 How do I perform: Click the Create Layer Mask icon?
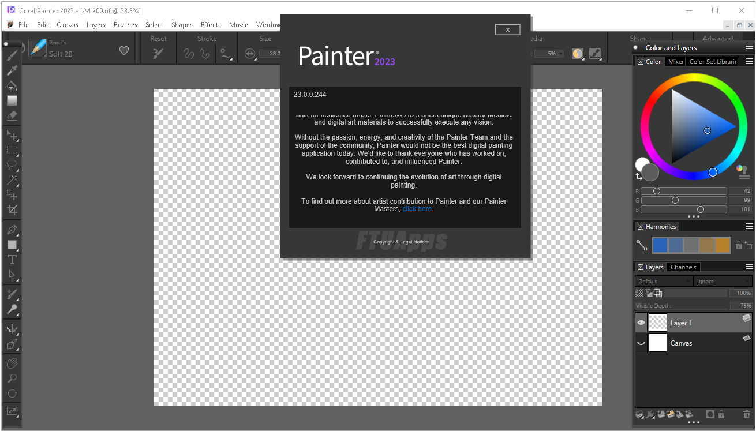(710, 414)
